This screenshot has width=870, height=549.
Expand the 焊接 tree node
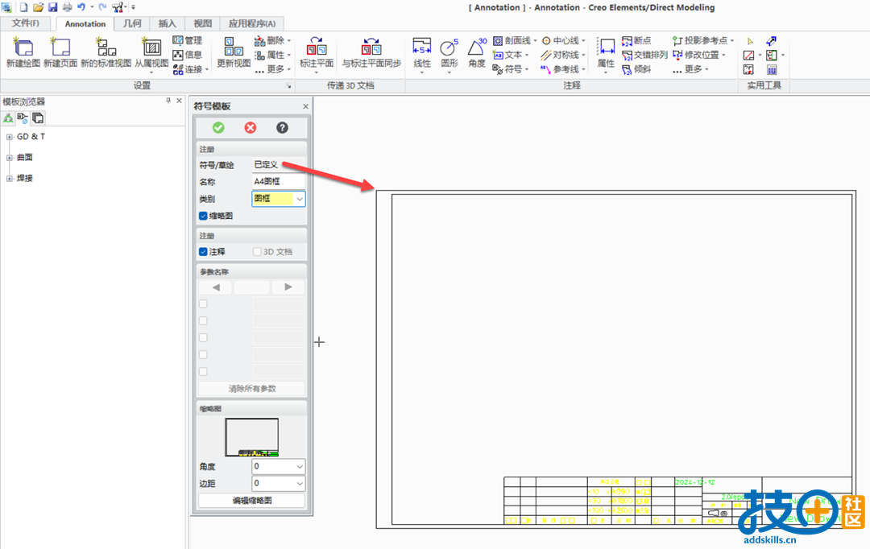tap(10, 179)
